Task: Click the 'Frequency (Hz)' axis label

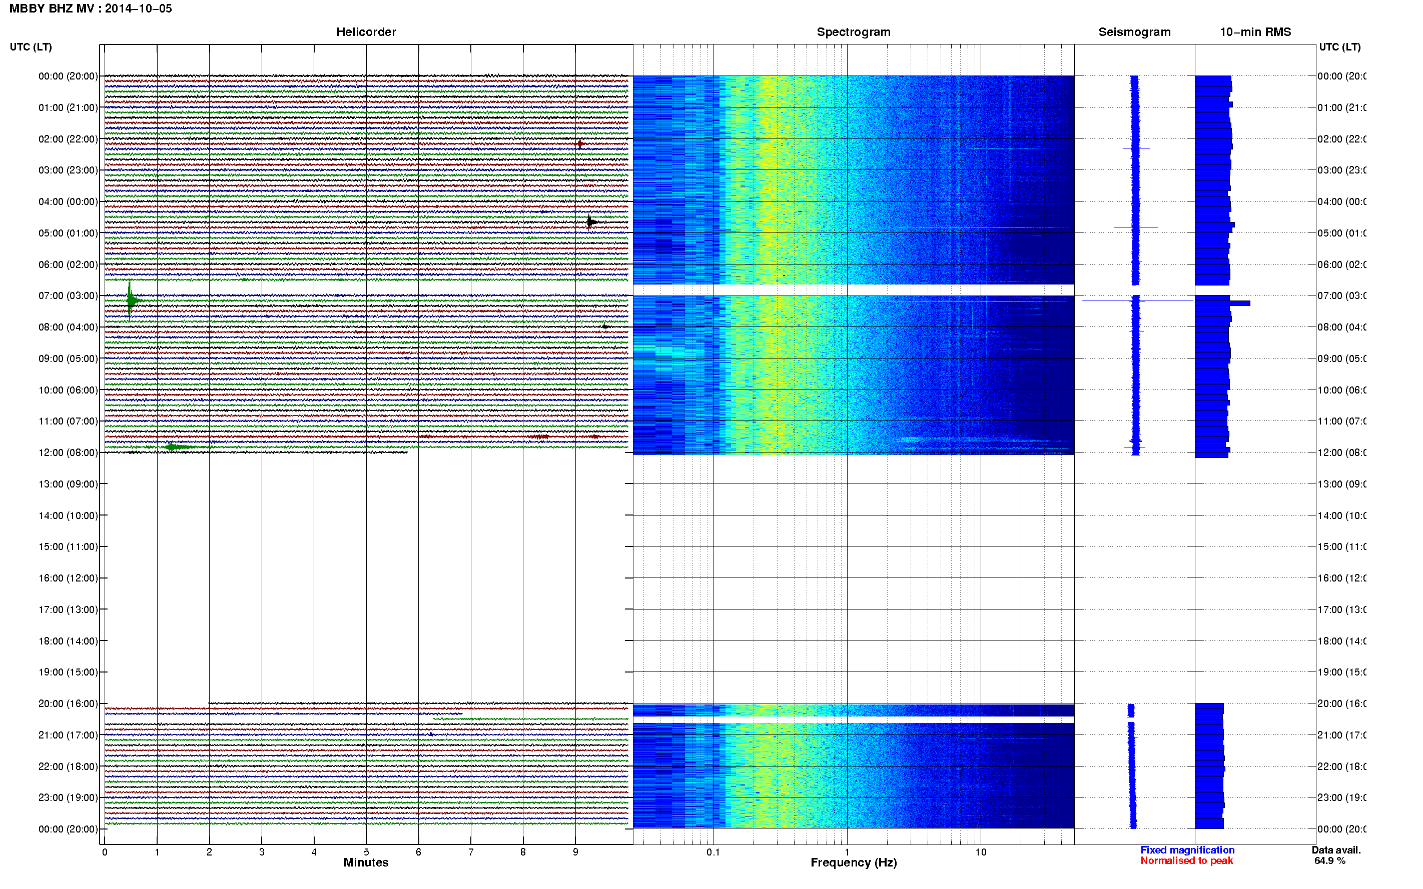Action: (853, 862)
